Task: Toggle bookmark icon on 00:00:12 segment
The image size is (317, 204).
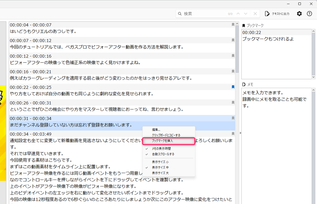Action: [233, 56]
